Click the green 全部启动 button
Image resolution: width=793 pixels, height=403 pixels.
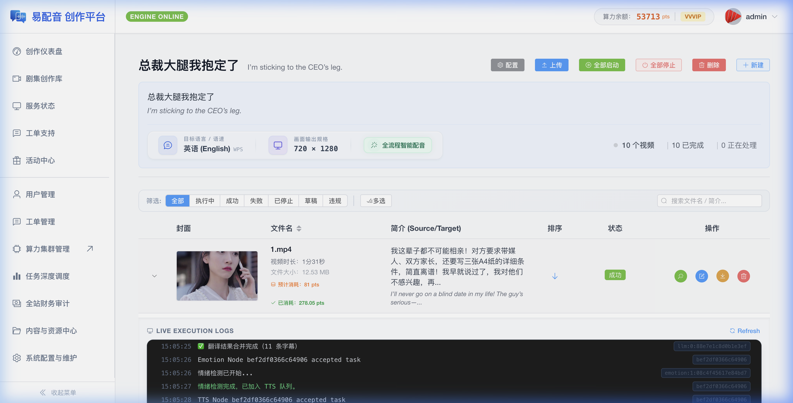pyautogui.click(x=602, y=65)
